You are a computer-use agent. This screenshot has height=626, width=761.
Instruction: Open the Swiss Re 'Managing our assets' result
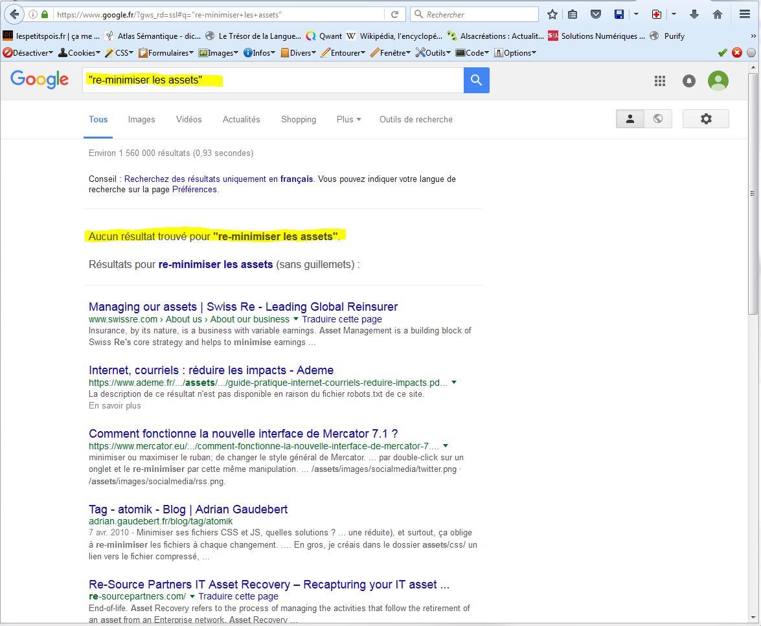click(x=243, y=307)
